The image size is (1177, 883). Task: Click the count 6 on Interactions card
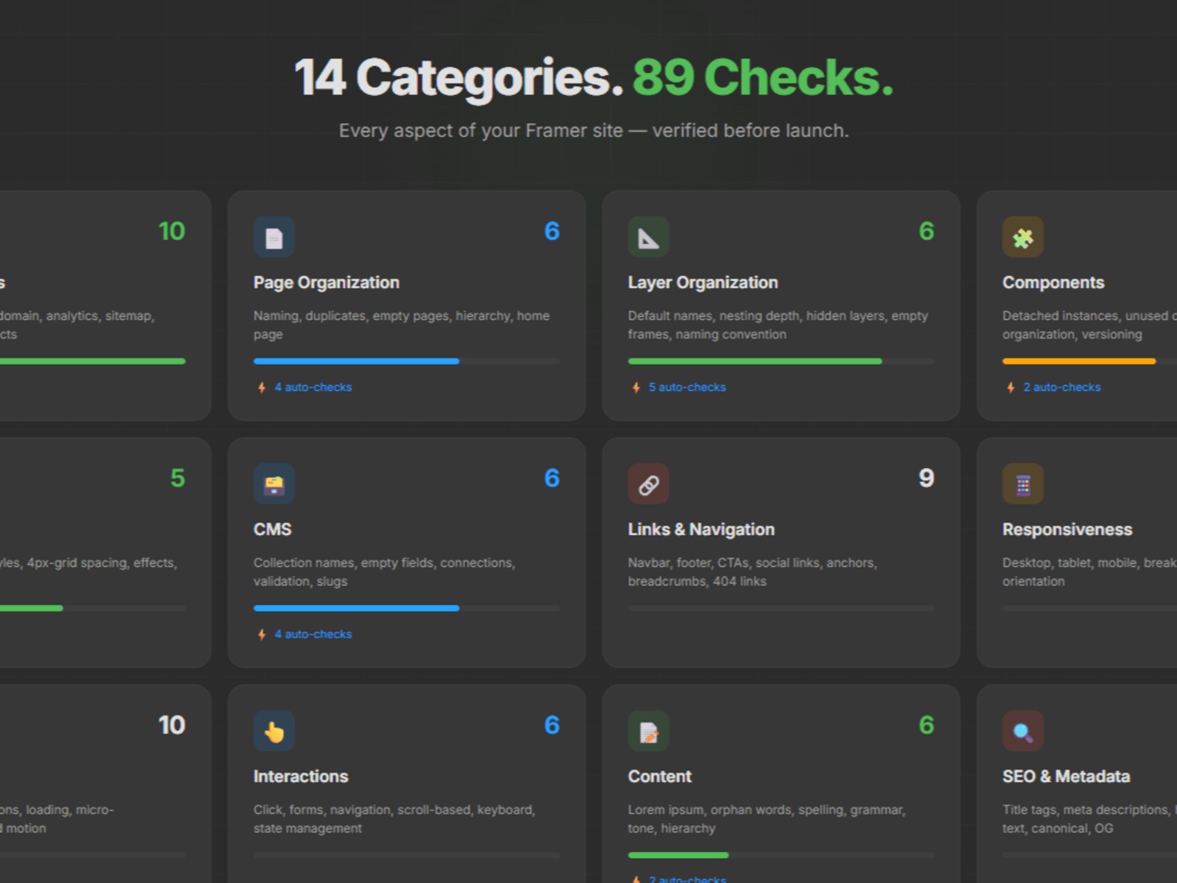(x=552, y=725)
